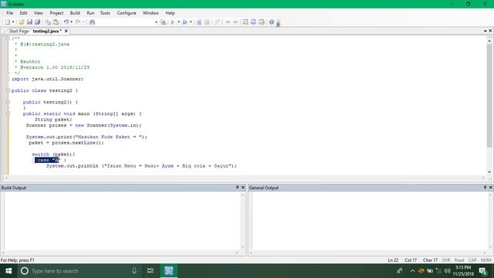
Task: Collapse the public class testing2 fold marker
Action: 8,90
